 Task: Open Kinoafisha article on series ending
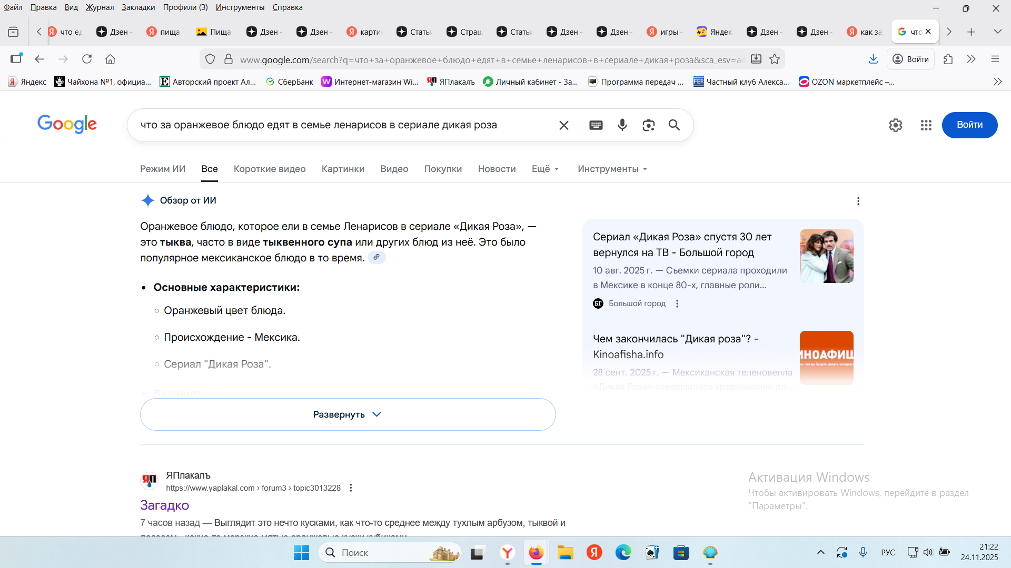[676, 347]
